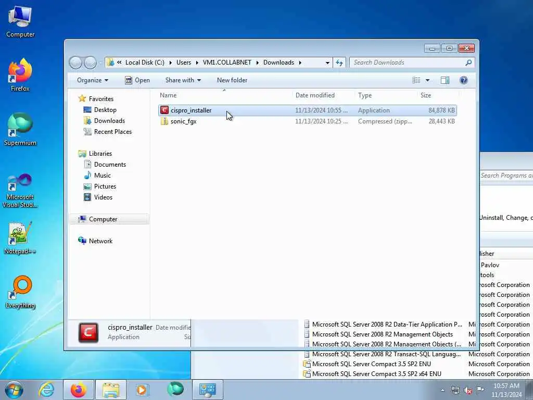Viewport: 533px width, 400px height.
Task: Open the Explorer help button
Action: pyautogui.click(x=463, y=80)
